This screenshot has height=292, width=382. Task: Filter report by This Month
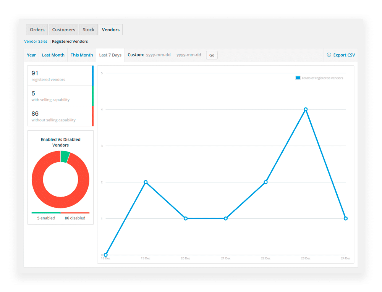(x=82, y=55)
